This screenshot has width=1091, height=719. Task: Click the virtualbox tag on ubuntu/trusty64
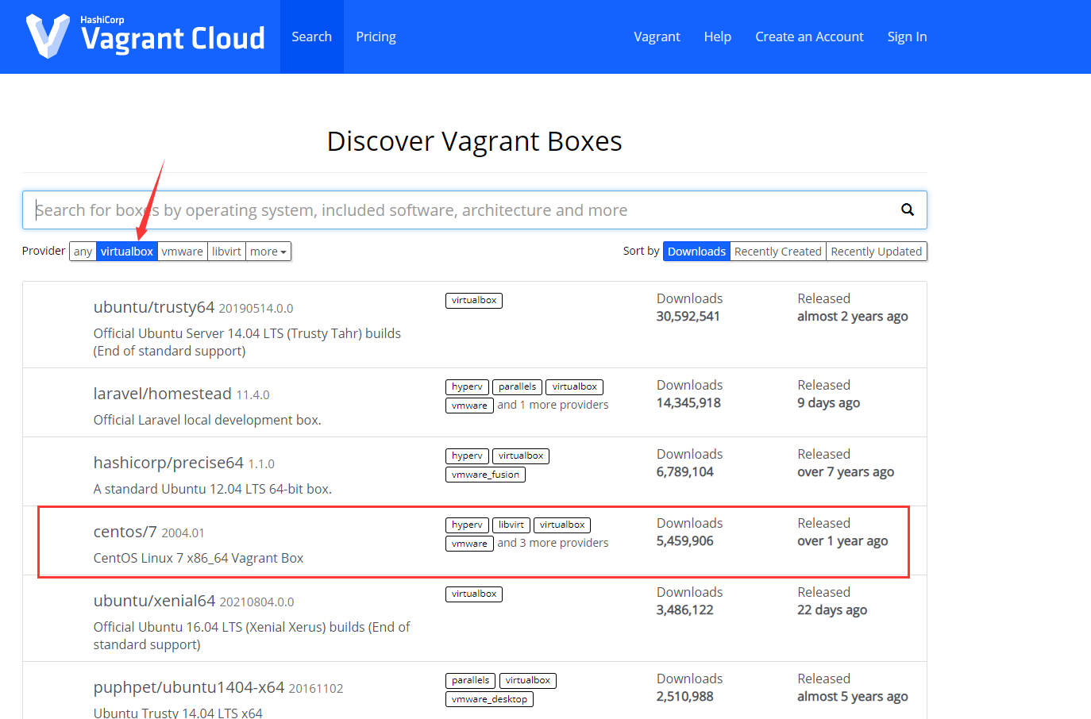tap(473, 300)
